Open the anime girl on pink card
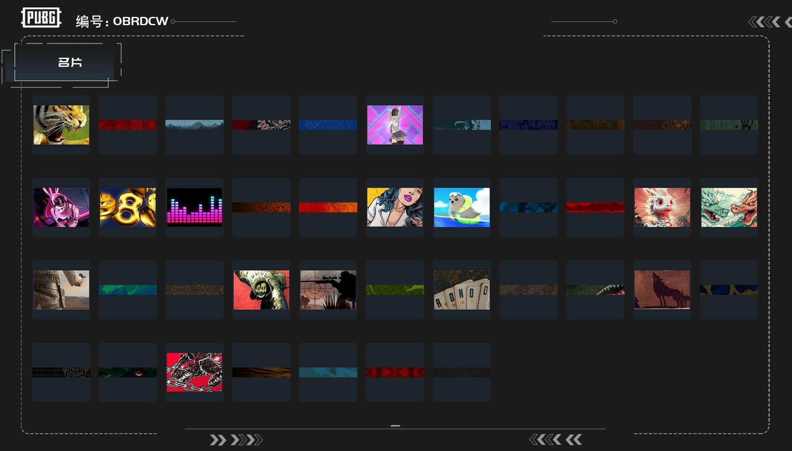This screenshot has width=792, height=451. coord(395,125)
